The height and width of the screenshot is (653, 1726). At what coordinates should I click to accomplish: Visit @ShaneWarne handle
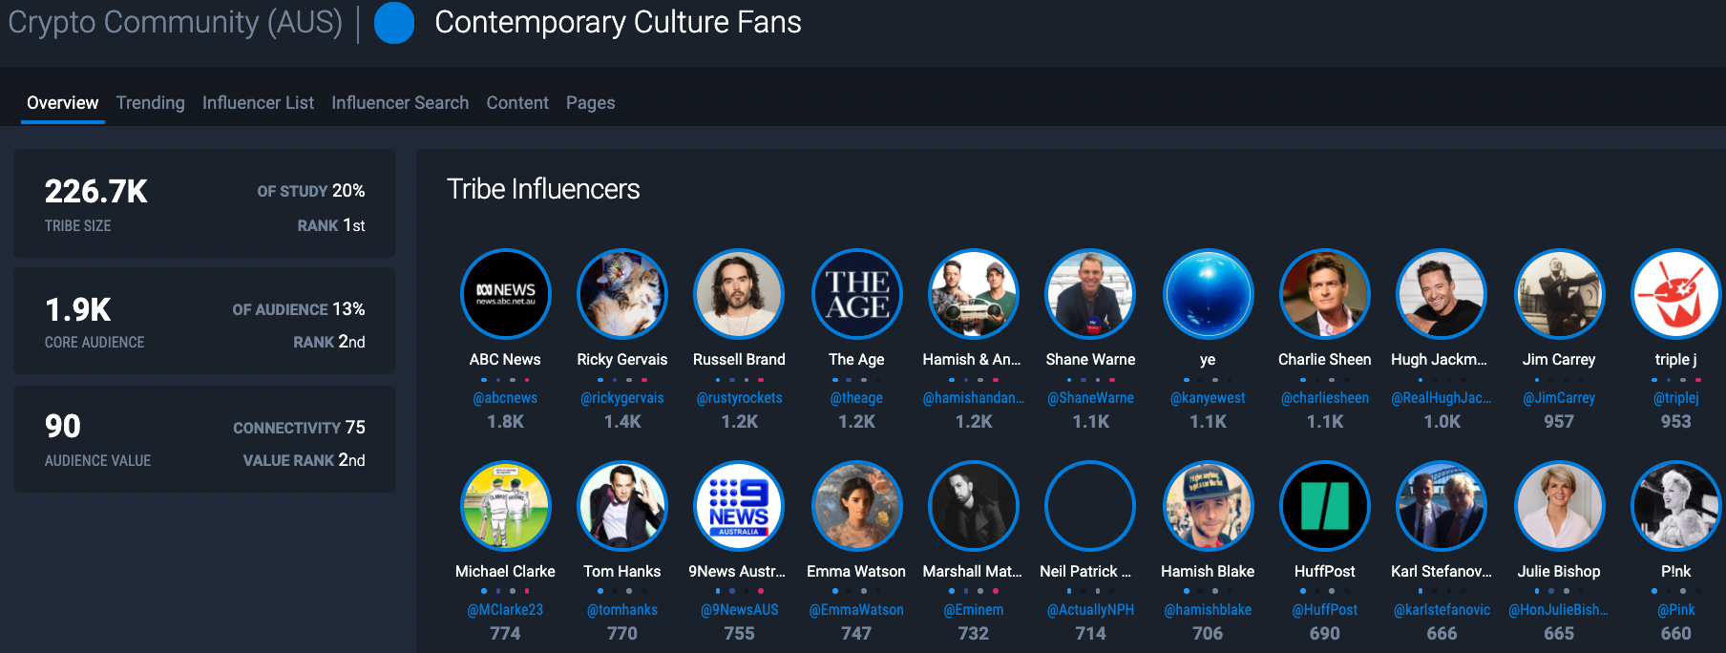point(1090,398)
